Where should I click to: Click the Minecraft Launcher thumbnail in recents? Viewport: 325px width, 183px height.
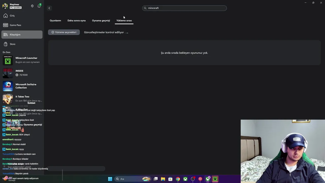point(8,60)
